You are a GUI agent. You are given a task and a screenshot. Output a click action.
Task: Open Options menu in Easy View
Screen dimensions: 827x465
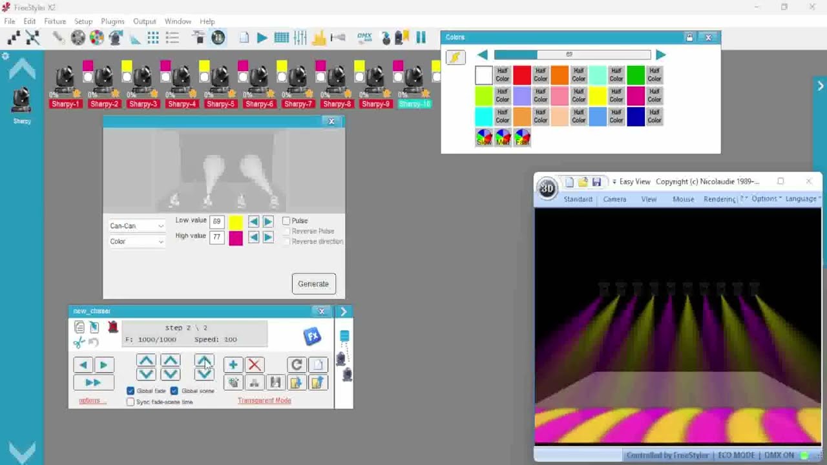coord(766,199)
